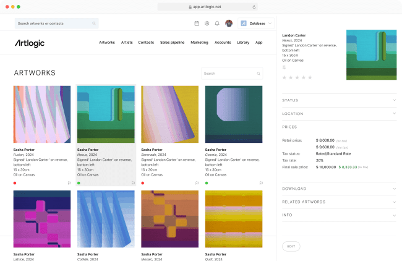Open the Quilt artwork thumbnail
The height and width of the screenshot is (261, 402).
pyautogui.click(x=234, y=219)
